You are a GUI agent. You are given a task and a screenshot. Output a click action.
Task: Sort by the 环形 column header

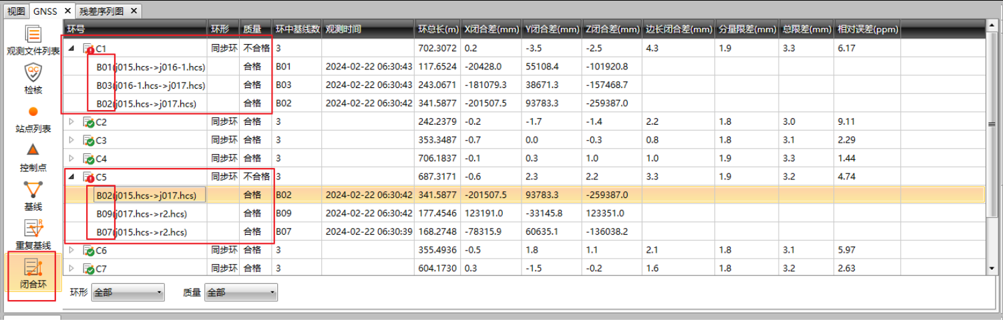pos(224,29)
